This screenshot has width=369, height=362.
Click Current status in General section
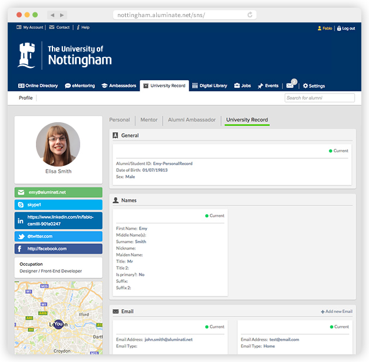(x=338, y=151)
